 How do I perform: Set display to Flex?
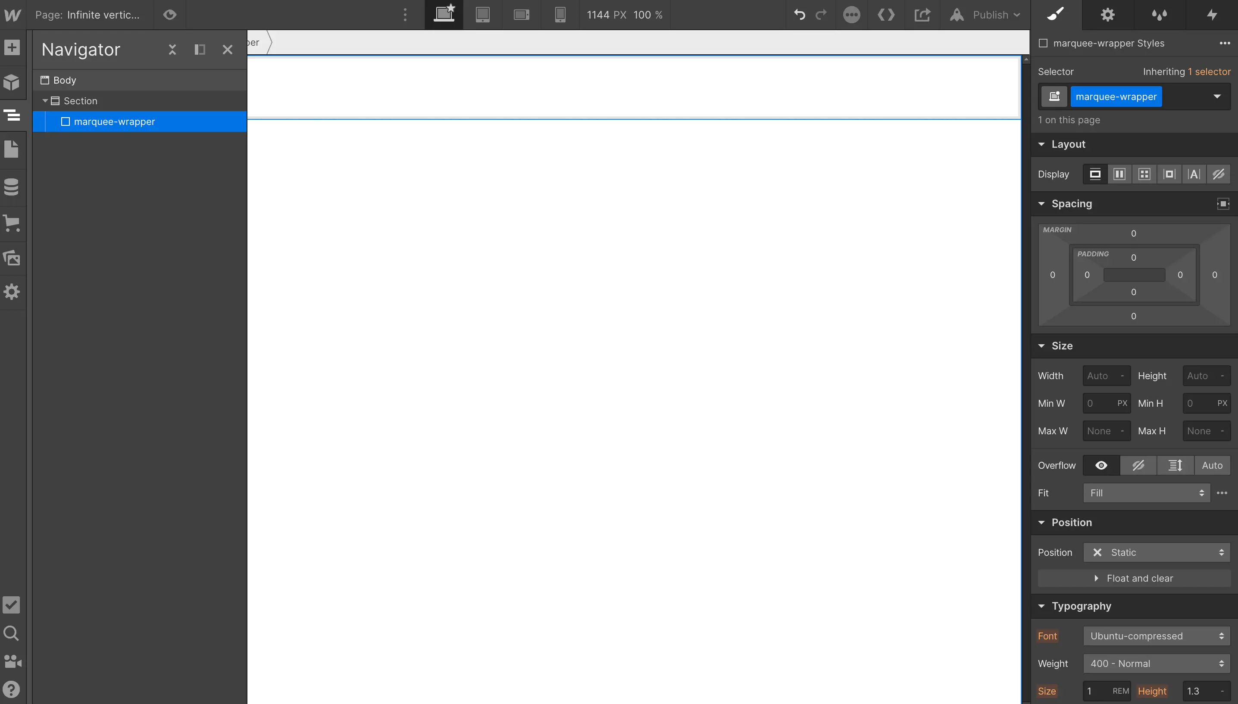click(1119, 174)
